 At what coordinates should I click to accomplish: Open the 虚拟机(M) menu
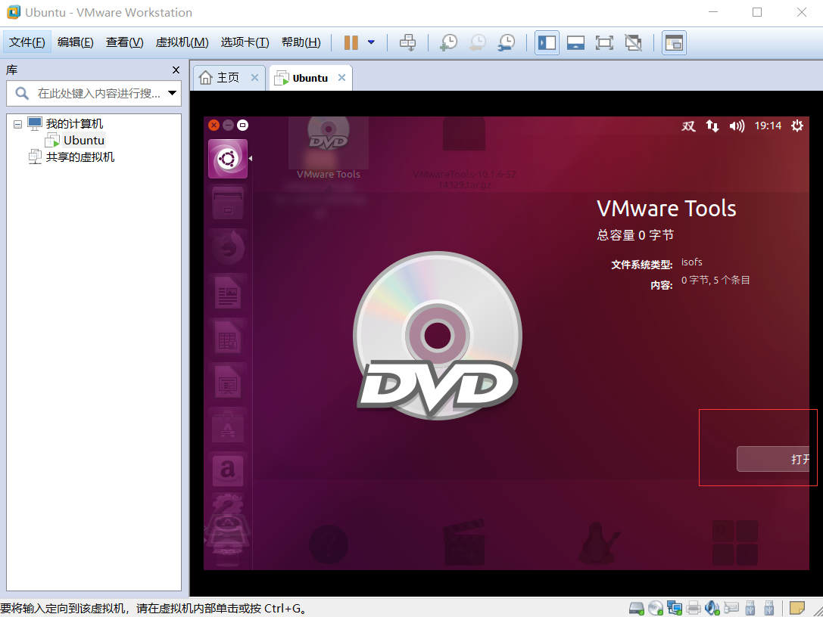point(182,42)
